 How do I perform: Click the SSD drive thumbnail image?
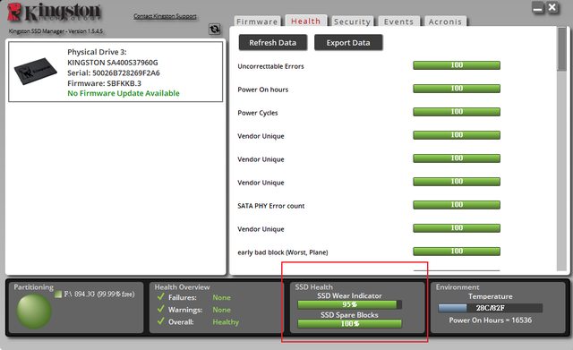tap(36, 71)
